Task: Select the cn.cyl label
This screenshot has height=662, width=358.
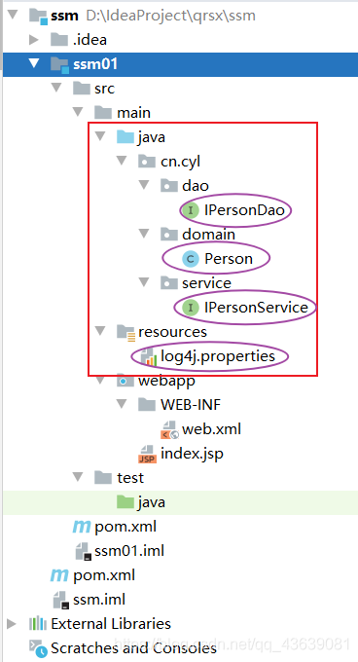Action: tap(181, 162)
